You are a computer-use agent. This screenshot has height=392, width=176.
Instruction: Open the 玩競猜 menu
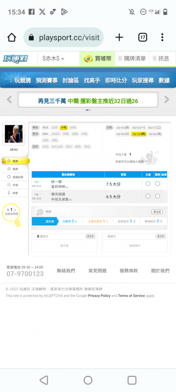click(x=23, y=80)
